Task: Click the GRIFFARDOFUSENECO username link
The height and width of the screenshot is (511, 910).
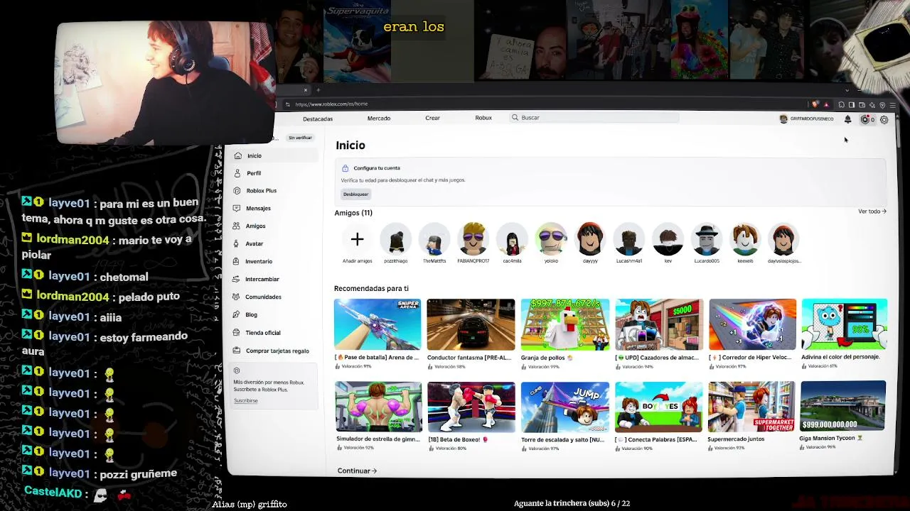Action: pyautogui.click(x=811, y=119)
